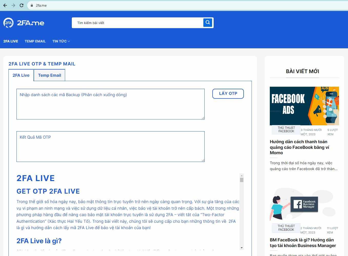The width and height of the screenshot is (348, 256).
Task: Open 2FA LIVE from the navigation bar
Action: (11, 41)
